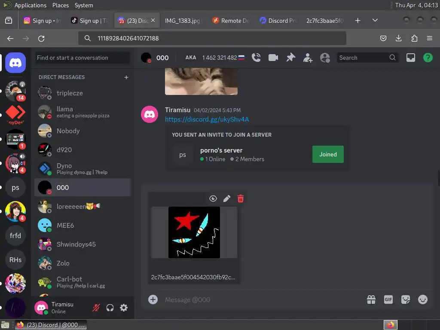
Task: Add friends to DM icon
Action: click(x=308, y=58)
